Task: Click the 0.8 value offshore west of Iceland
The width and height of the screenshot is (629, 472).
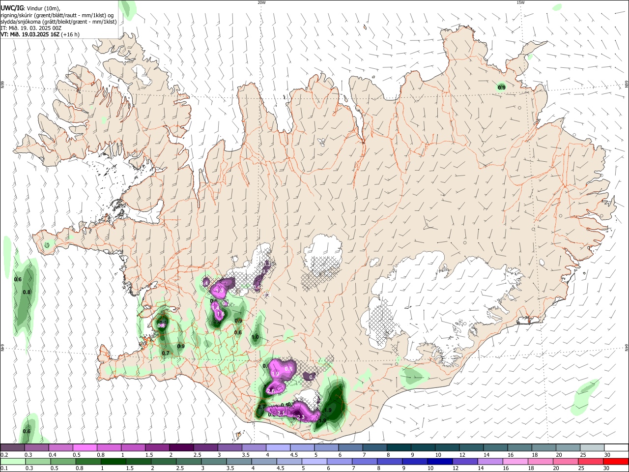Action: tap(27, 292)
